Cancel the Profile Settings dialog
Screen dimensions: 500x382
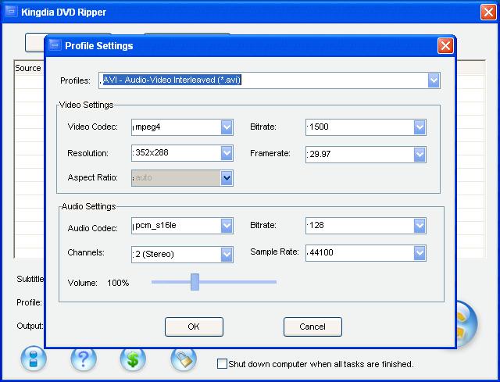pos(312,327)
